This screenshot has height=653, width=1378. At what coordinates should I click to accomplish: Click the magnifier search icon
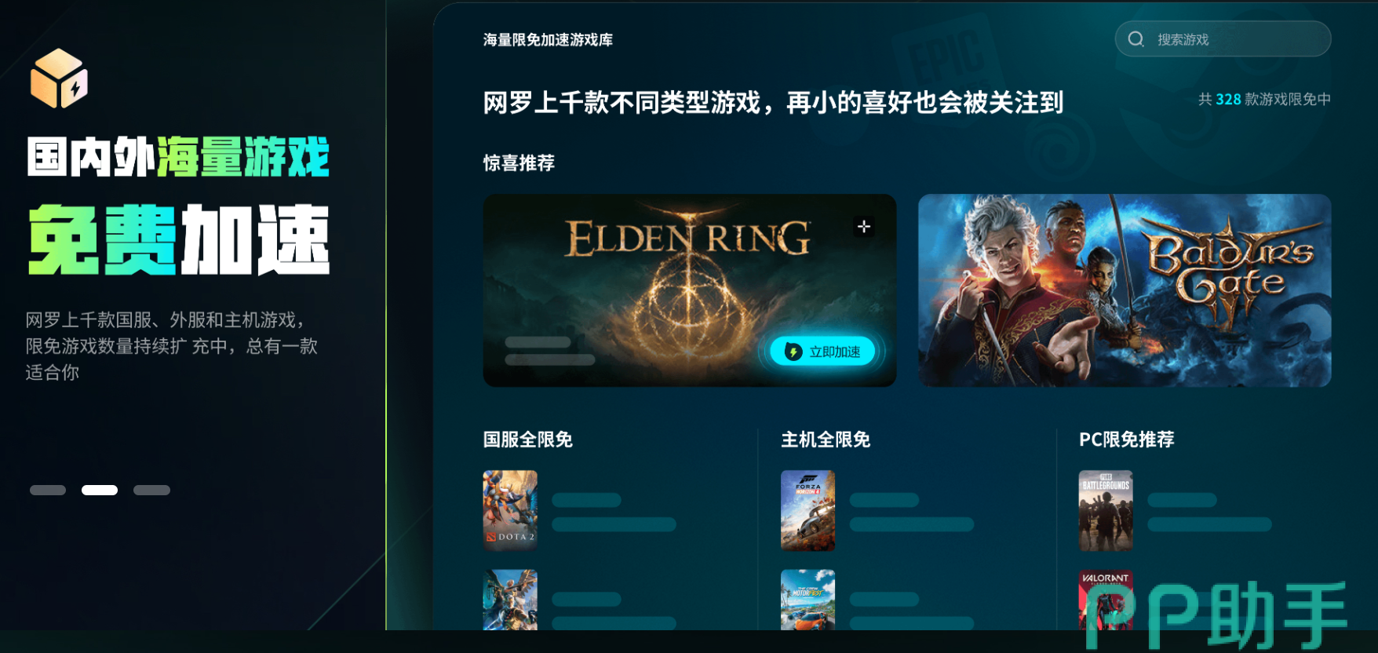coord(1136,39)
